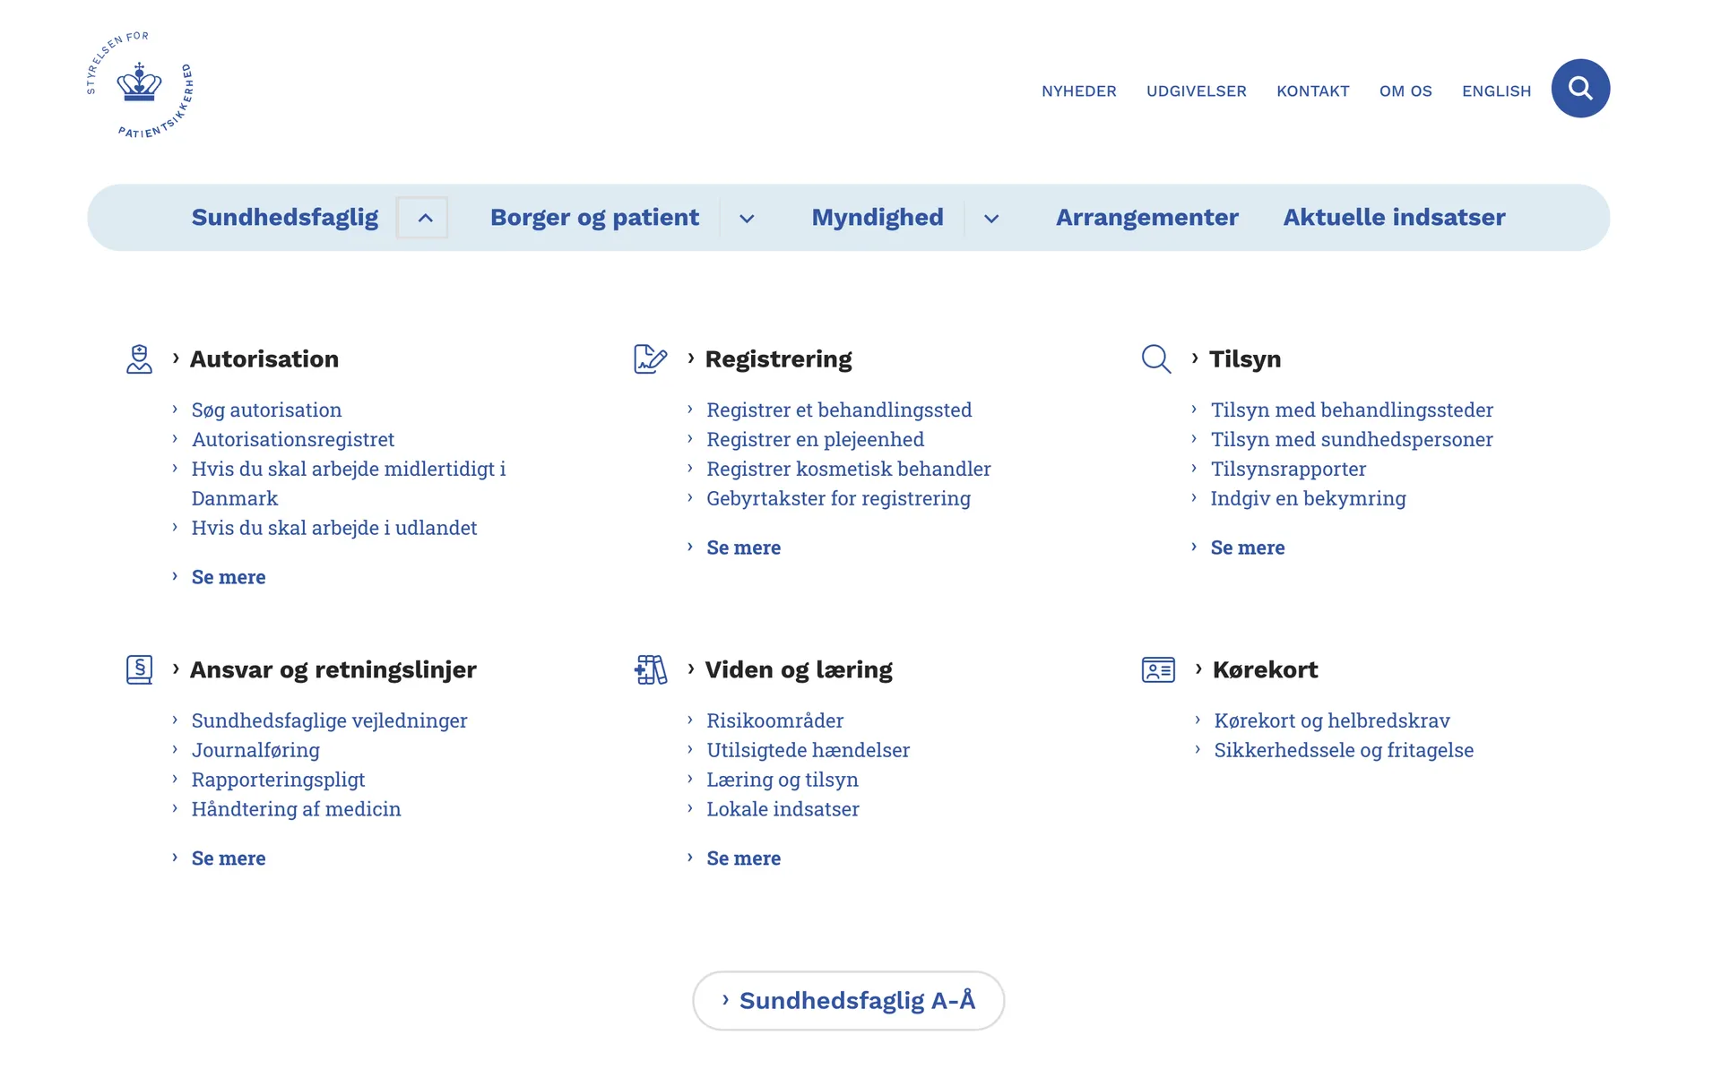Open the Søg autorisation link
This screenshot has height=1078, width=1721.
click(x=266, y=410)
